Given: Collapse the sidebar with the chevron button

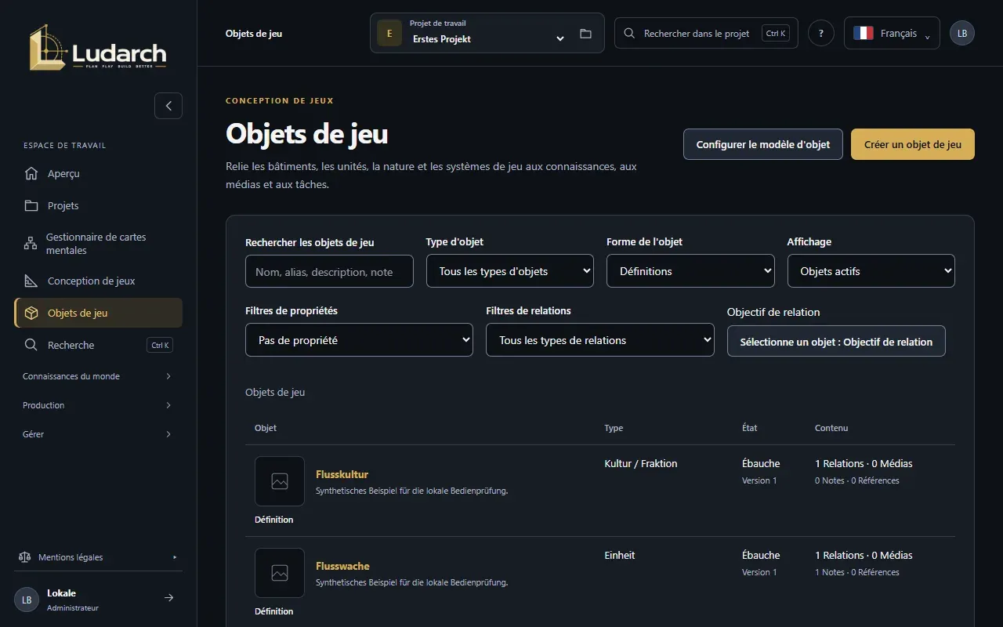Looking at the screenshot, I should click(x=168, y=106).
